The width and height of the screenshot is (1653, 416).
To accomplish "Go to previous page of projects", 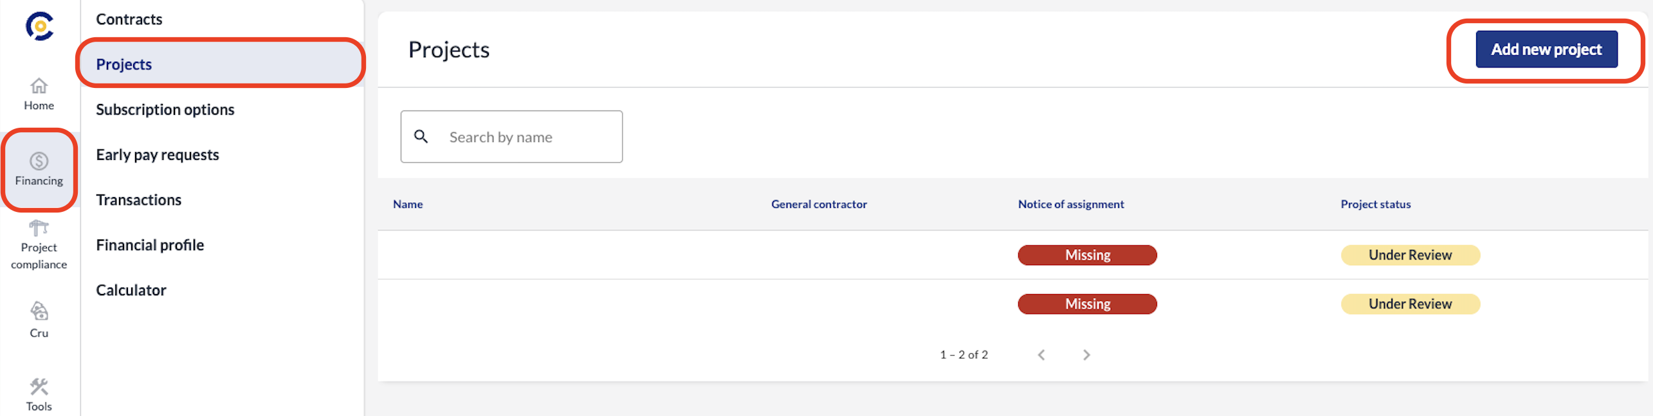I will 1041,355.
